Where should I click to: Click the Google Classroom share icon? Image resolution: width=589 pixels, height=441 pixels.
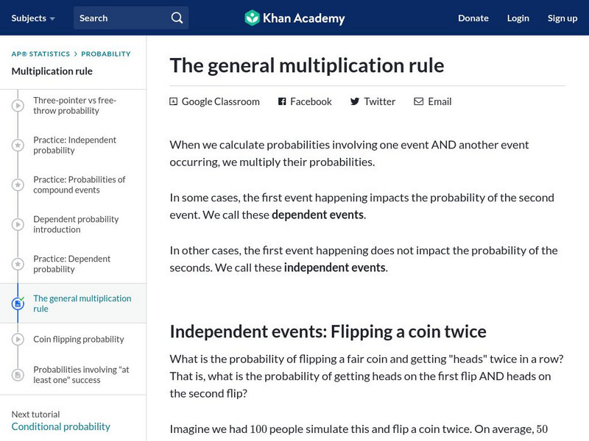(x=174, y=101)
